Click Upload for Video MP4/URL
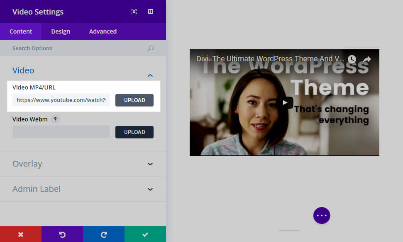This screenshot has width=403, height=242. pos(134,100)
